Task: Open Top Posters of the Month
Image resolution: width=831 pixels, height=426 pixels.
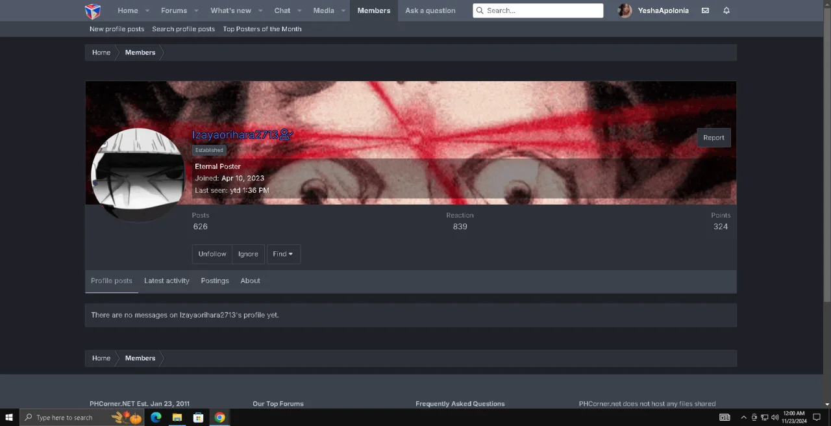Action: [262, 29]
